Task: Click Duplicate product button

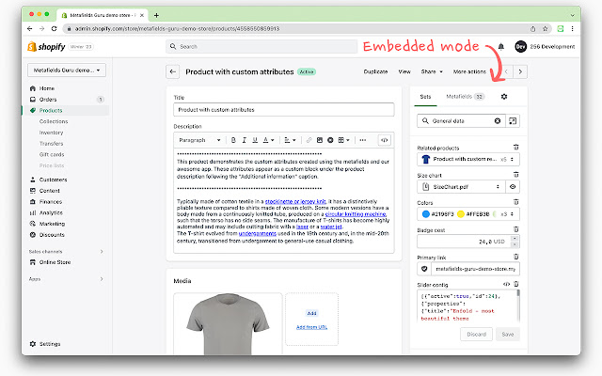Action: pos(375,71)
